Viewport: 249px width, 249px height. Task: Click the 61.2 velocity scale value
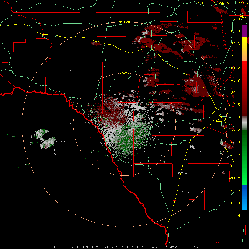pyautogui.click(x=235, y=68)
